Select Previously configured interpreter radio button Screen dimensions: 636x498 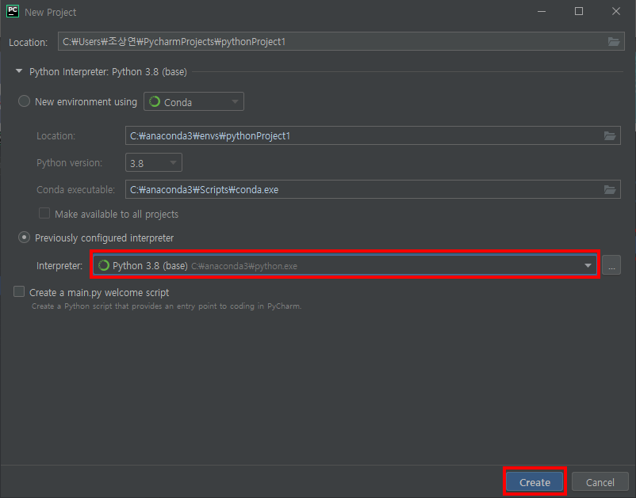(24, 238)
